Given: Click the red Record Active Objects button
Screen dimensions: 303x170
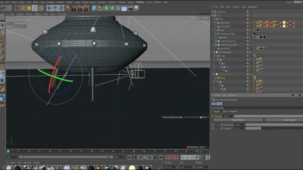Looking at the screenshot, I should [167, 157].
